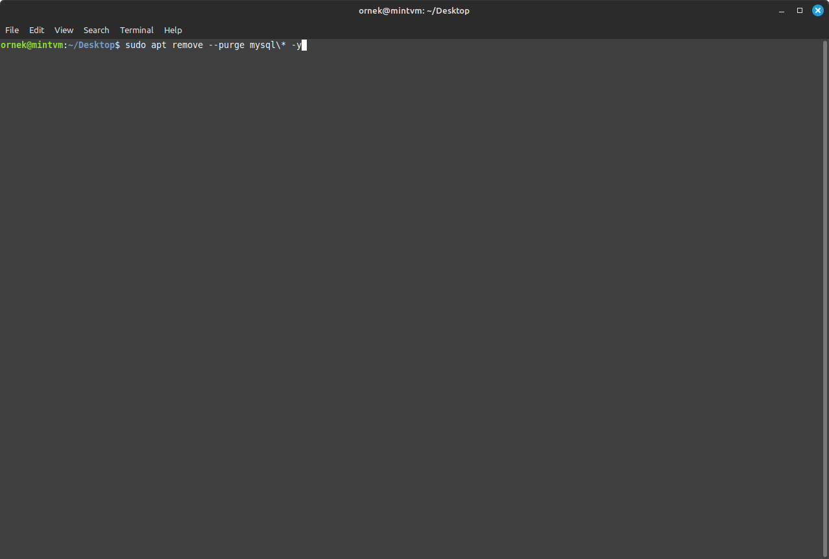
Task: Open the Edit menu
Action: click(36, 30)
